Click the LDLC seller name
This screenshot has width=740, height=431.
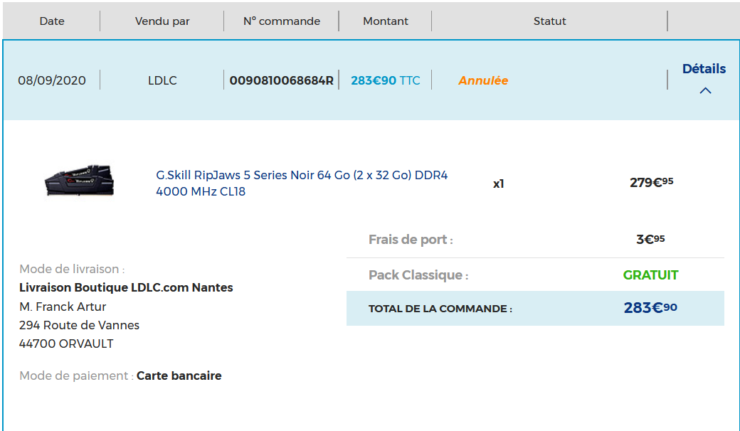[x=162, y=80]
